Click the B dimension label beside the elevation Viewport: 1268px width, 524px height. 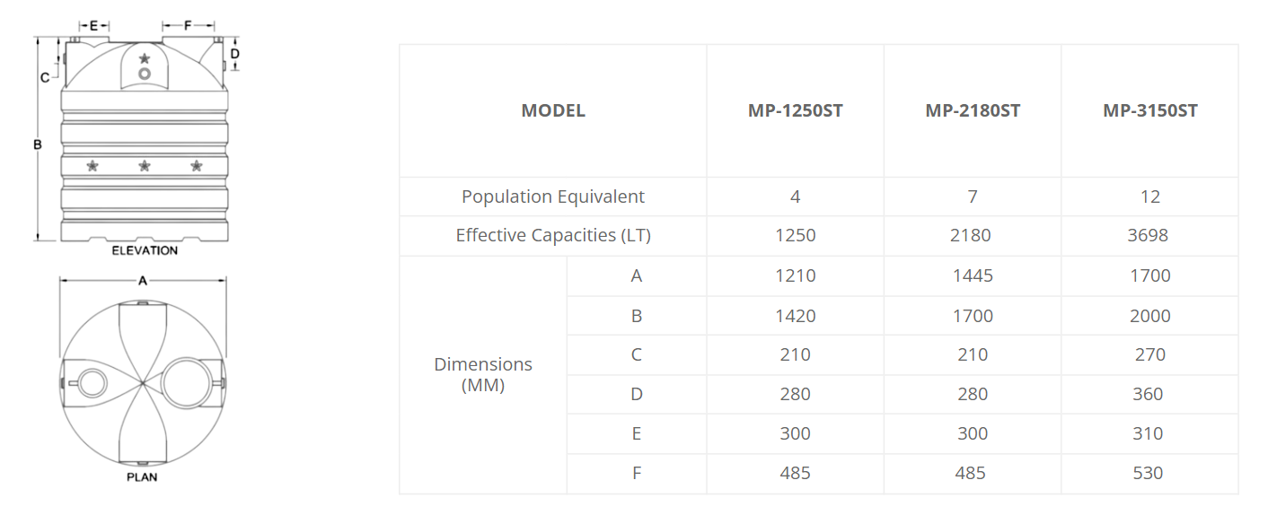click(38, 144)
